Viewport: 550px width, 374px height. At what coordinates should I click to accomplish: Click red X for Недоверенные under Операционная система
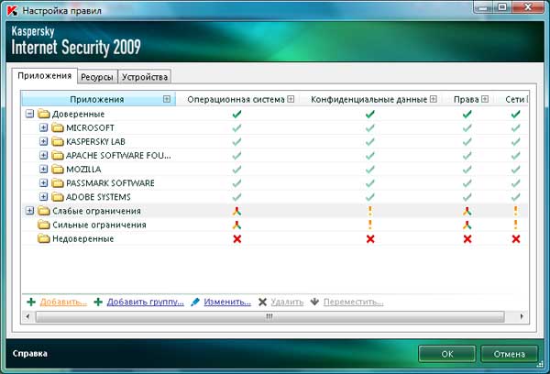237,239
